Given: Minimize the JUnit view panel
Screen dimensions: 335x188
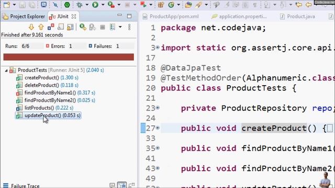Looking at the screenshot, I should tap(119, 15).
